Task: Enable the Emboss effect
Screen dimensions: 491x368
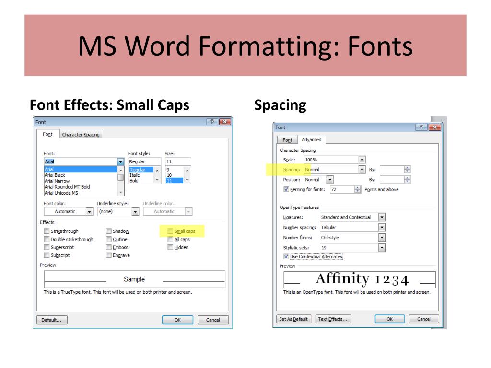Action: click(x=109, y=247)
